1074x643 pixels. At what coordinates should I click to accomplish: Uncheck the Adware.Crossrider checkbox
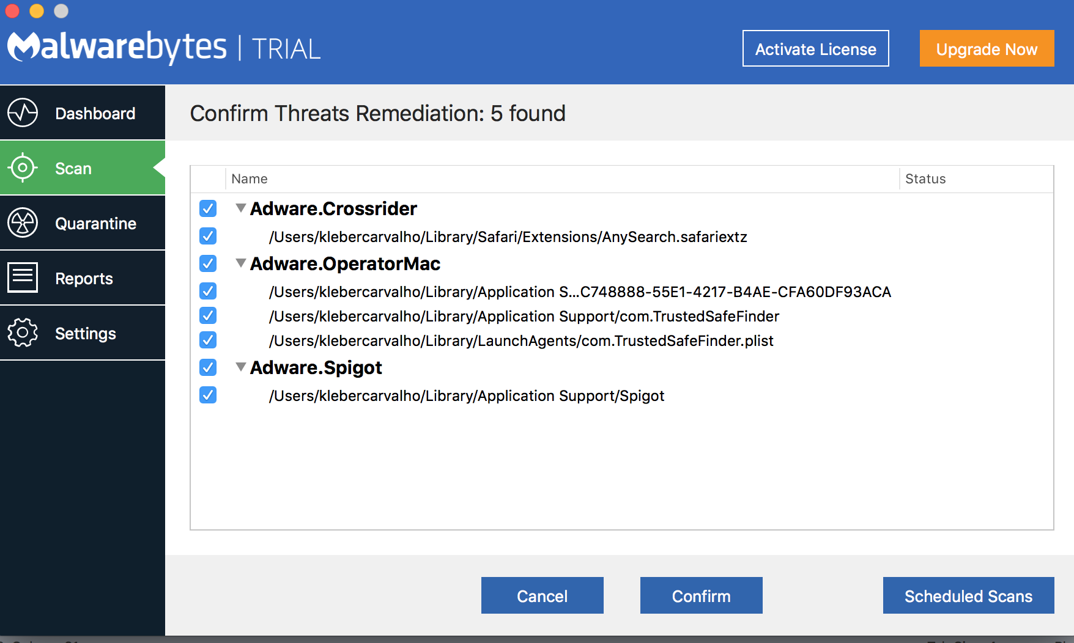[x=208, y=208]
